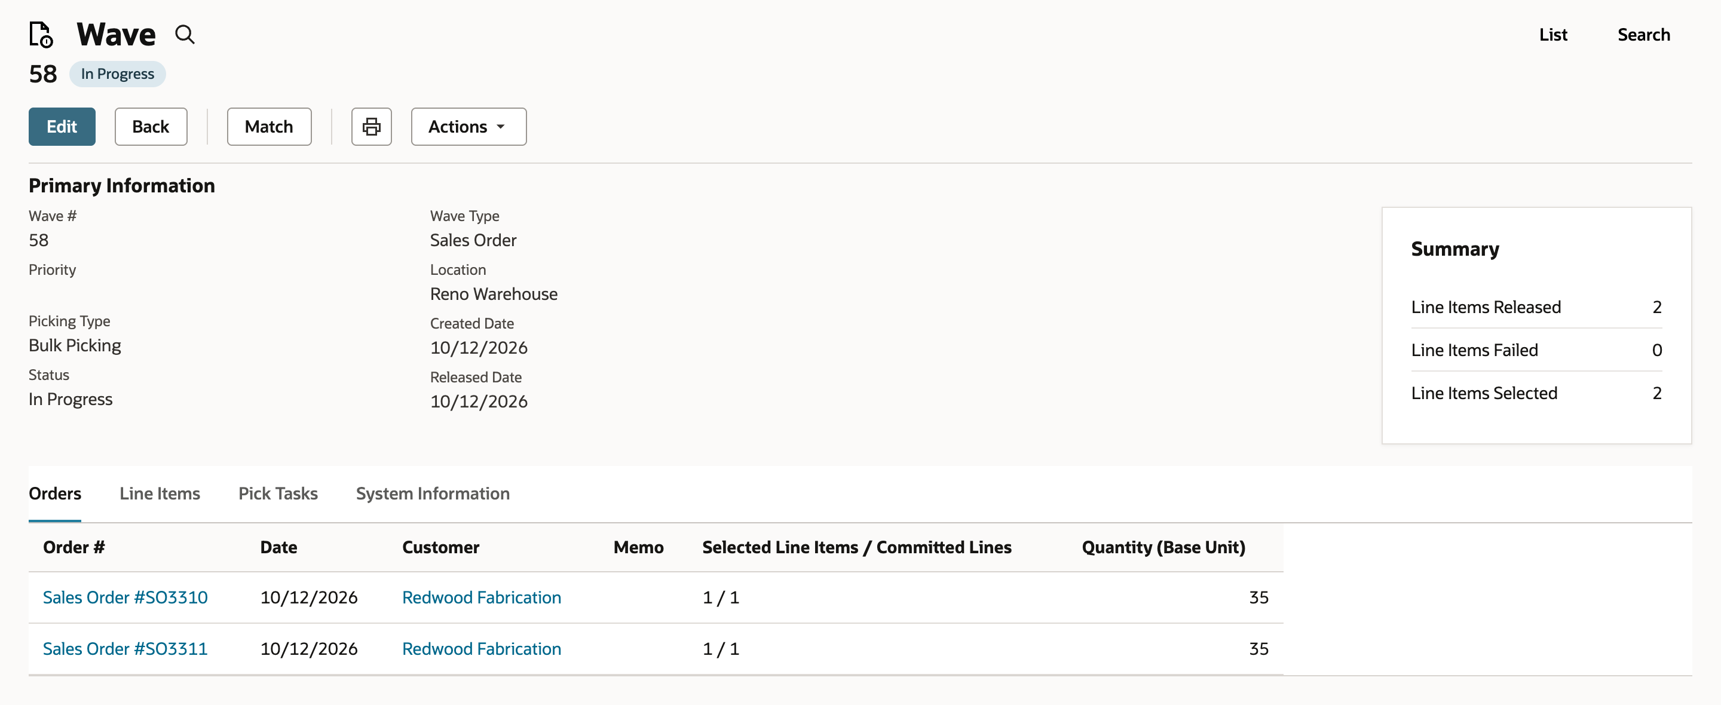Click the Match button

(x=270, y=126)
